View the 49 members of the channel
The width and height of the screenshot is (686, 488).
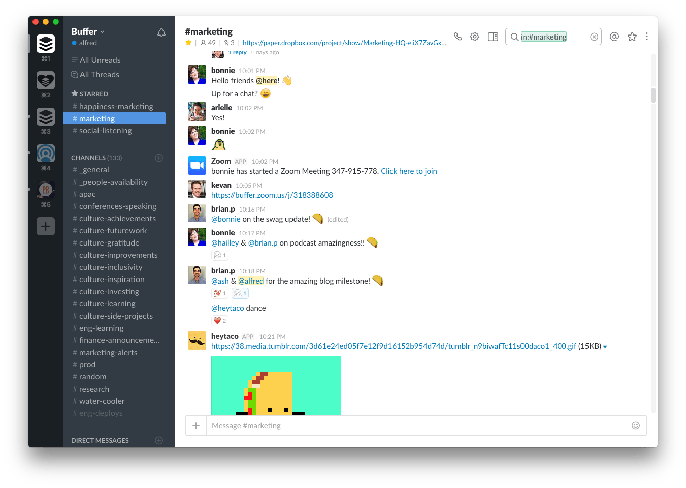point(208,43)
